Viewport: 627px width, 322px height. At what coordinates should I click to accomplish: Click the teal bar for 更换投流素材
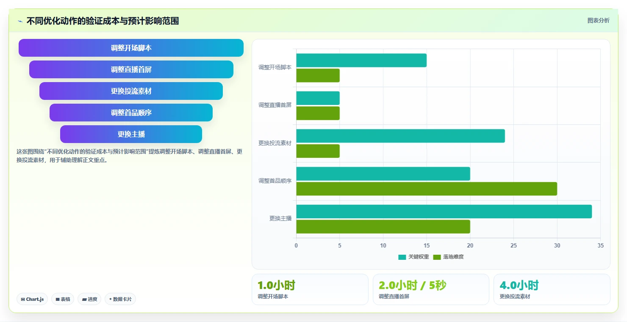(x=400, y=136)
